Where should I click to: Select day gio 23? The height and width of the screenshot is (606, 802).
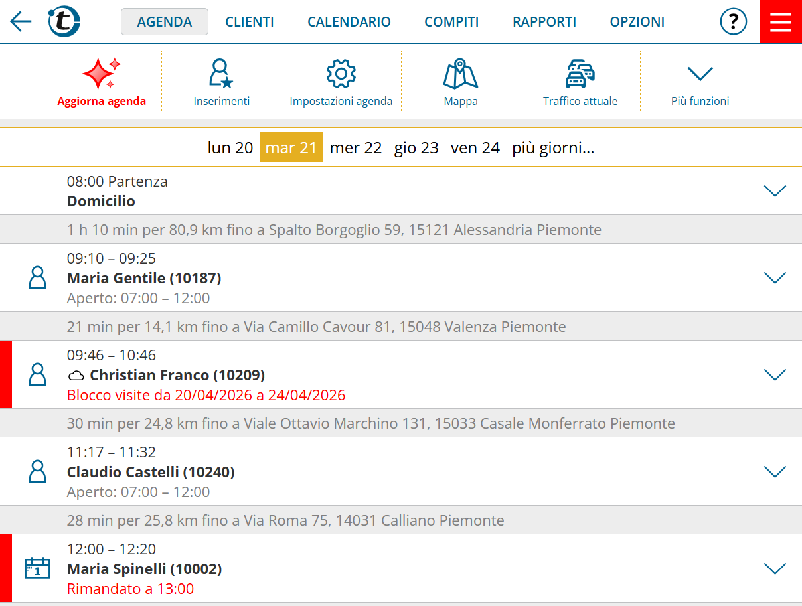(416, 147)
